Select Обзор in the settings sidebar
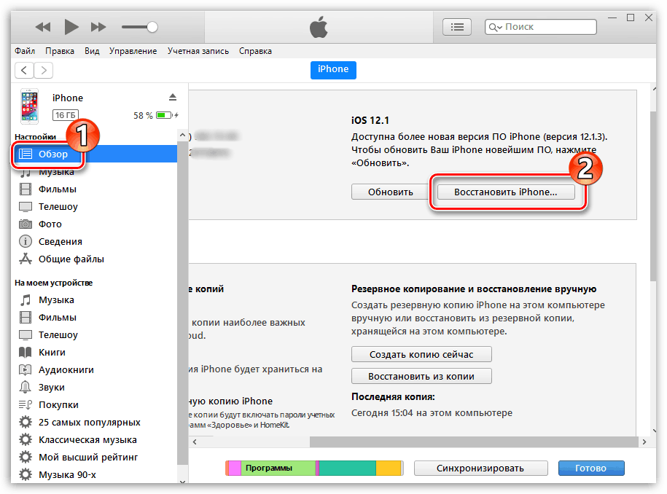Screen dimensions: 667x494 coord(95,154)
